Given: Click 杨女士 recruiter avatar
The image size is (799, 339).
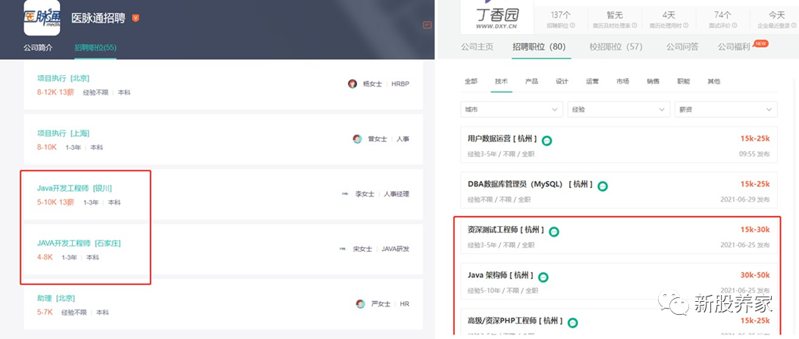Looking at the screenshot, I should point(352,83).
